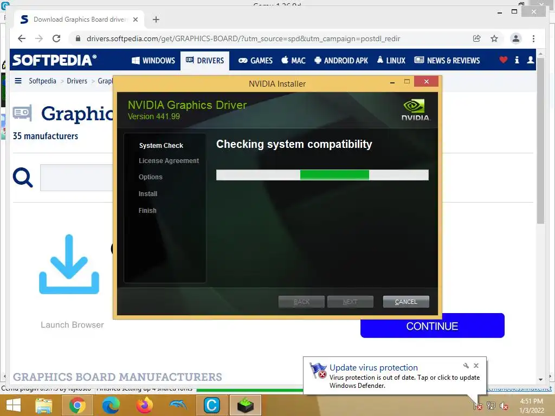This screenshot has width=555, height=416.
Task: Click the disabled Back button in installer
Action: coord(301,302)
